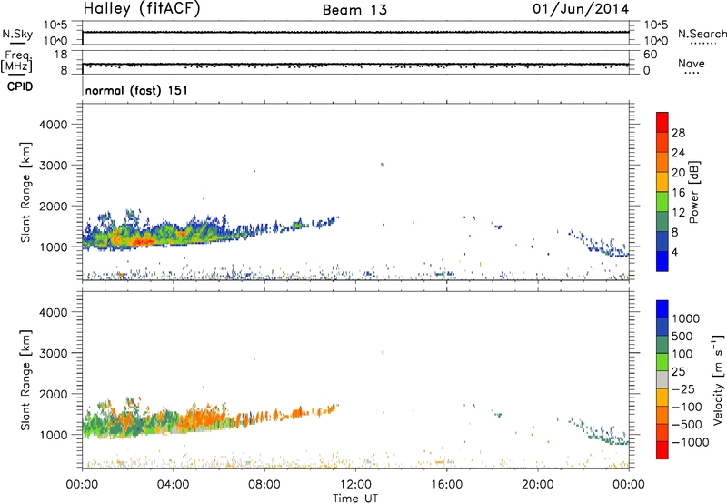This screenshot has height=504, width=727.
Task: Click the "28" power colorbar label
Action: pyautogui.click(x=678, y=133)
